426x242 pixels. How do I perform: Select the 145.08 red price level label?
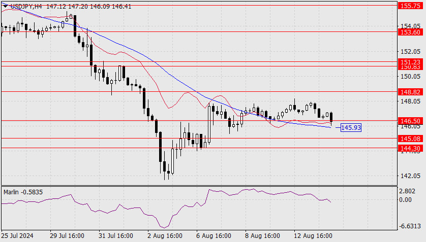[x=411, y=139]
